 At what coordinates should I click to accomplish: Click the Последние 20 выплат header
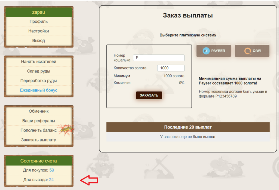(x=188, y=127)
